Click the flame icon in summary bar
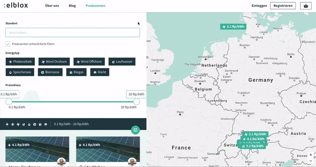Viewport: 316px width, 167px height. pos(24,124)
